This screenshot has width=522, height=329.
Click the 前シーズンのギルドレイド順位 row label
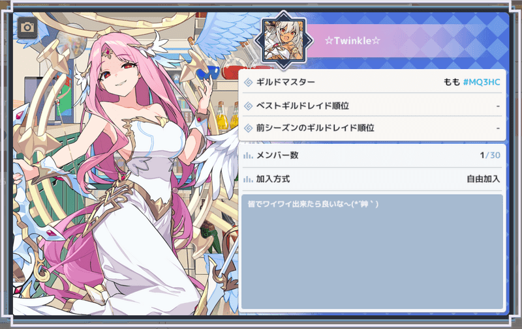pyautogui.click(x=315, y=128)
